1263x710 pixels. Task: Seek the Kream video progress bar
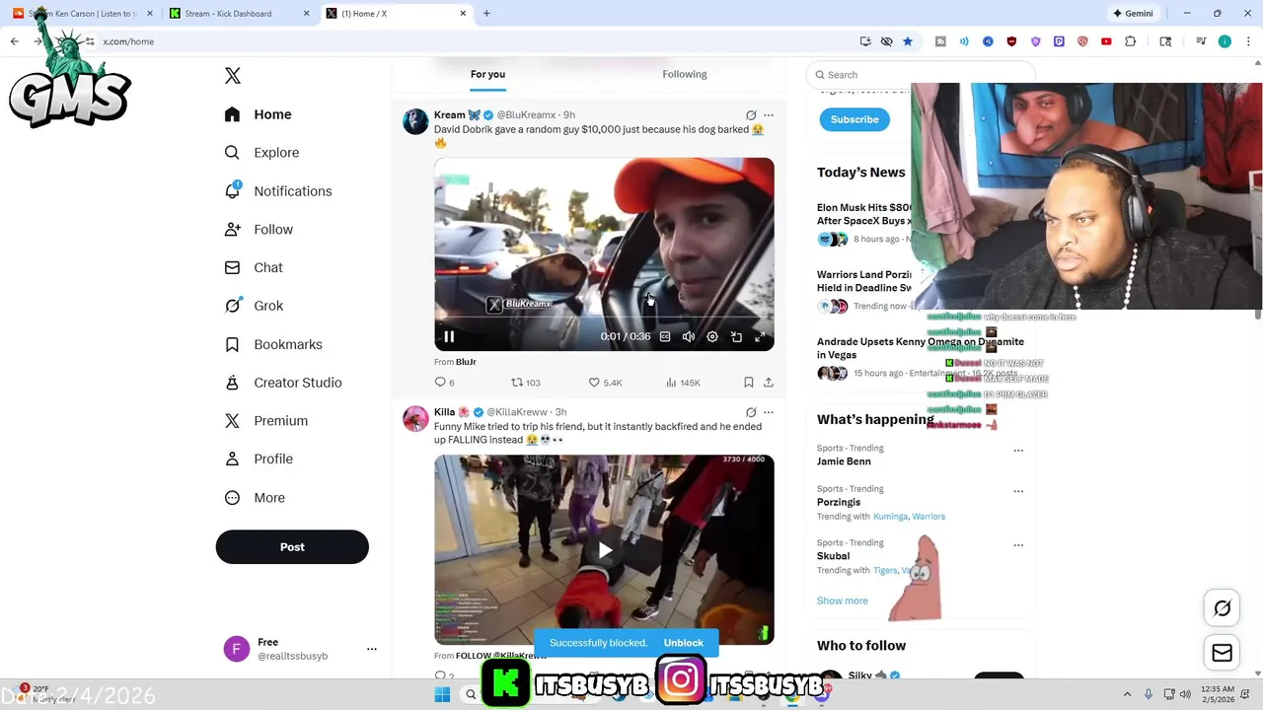click(x=604, y=318)
